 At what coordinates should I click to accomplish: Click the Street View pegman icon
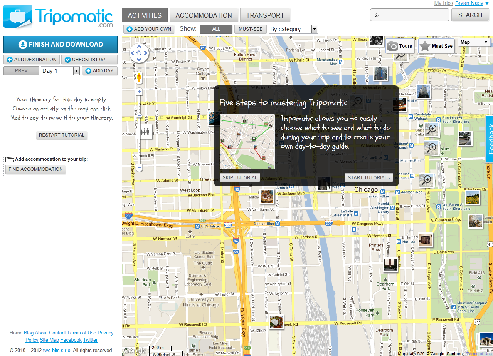pos(139,77)
